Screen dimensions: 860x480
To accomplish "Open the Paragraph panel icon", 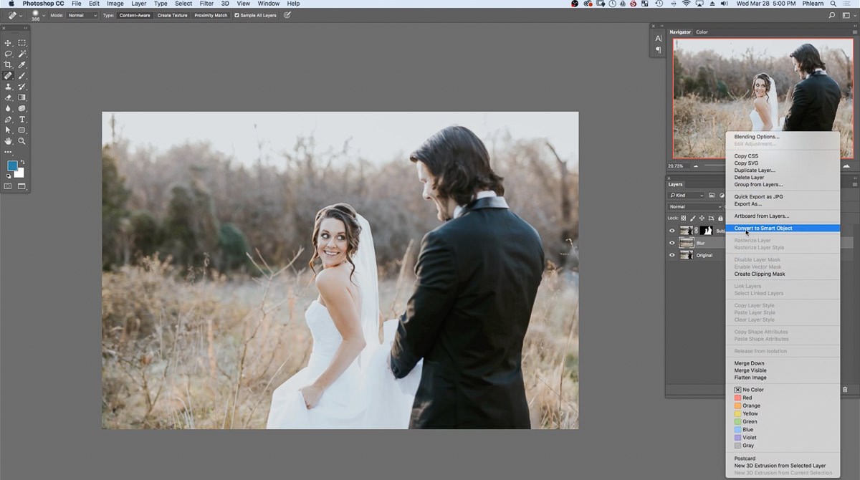I will (659, 50).
